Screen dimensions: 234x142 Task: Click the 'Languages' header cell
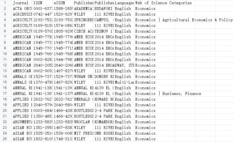(x=124, y=3)
